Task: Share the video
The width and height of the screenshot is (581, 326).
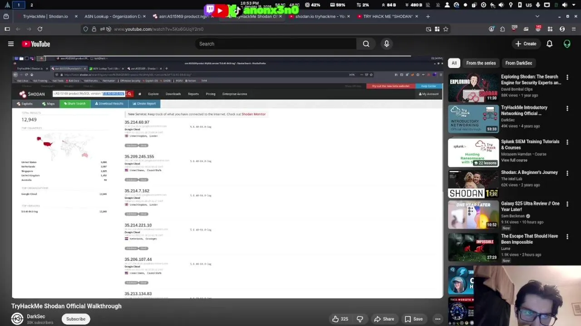Action: pyautogui.click(x=384, y=319)
